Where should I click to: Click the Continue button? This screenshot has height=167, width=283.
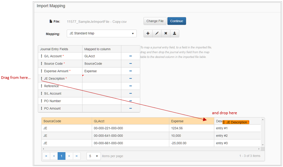(177, 21)
